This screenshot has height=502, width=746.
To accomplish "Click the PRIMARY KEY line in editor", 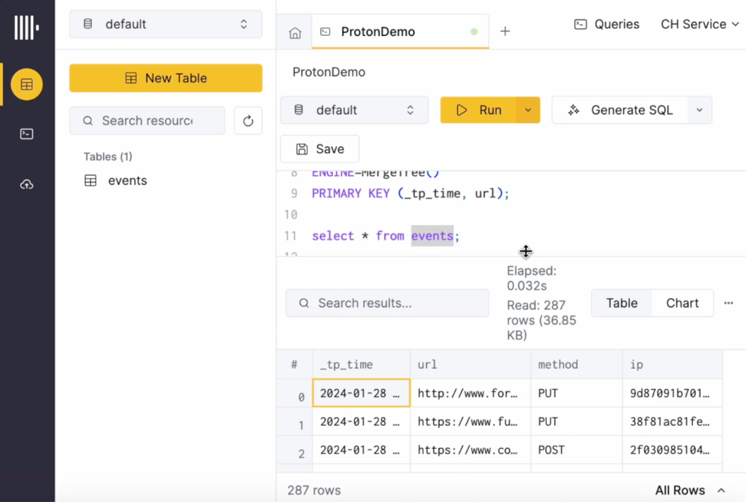I will [x=410, y=193].
